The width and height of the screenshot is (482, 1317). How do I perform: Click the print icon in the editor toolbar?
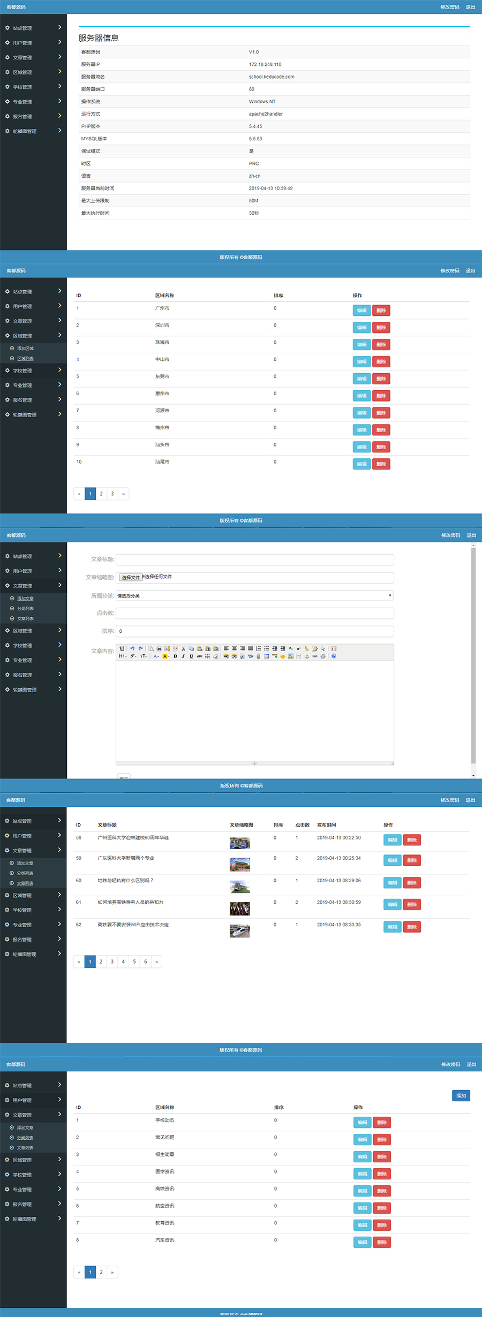[159, 648]
